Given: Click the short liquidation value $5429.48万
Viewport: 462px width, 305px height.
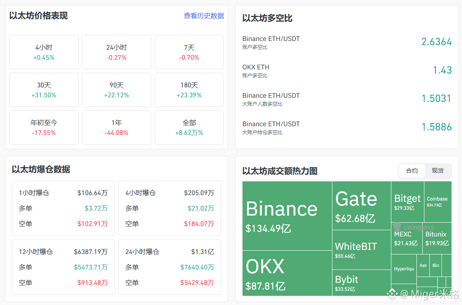Looking at the screenshot, I should coord(197,282).
